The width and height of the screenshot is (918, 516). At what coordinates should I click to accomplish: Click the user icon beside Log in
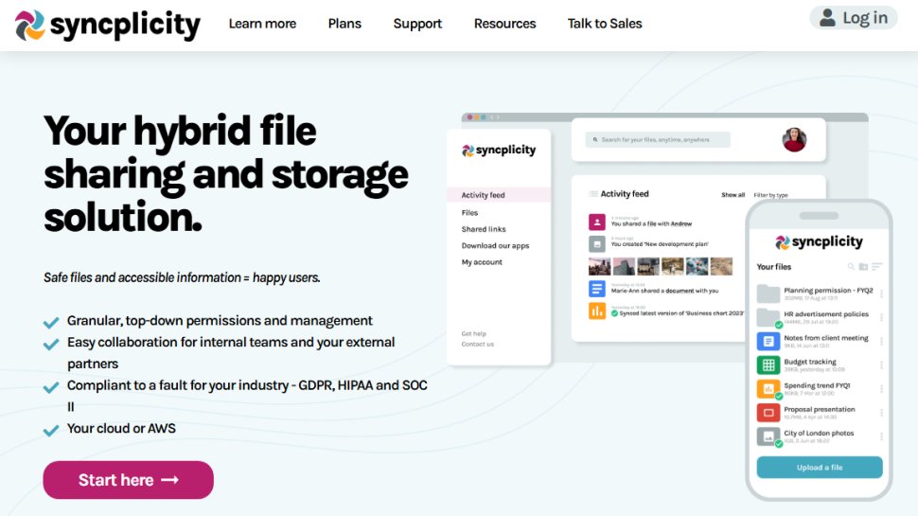(x=827, y=18)
